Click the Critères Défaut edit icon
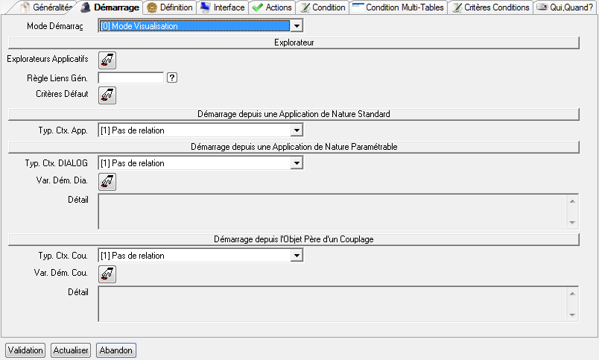 [x=107, y=95]
